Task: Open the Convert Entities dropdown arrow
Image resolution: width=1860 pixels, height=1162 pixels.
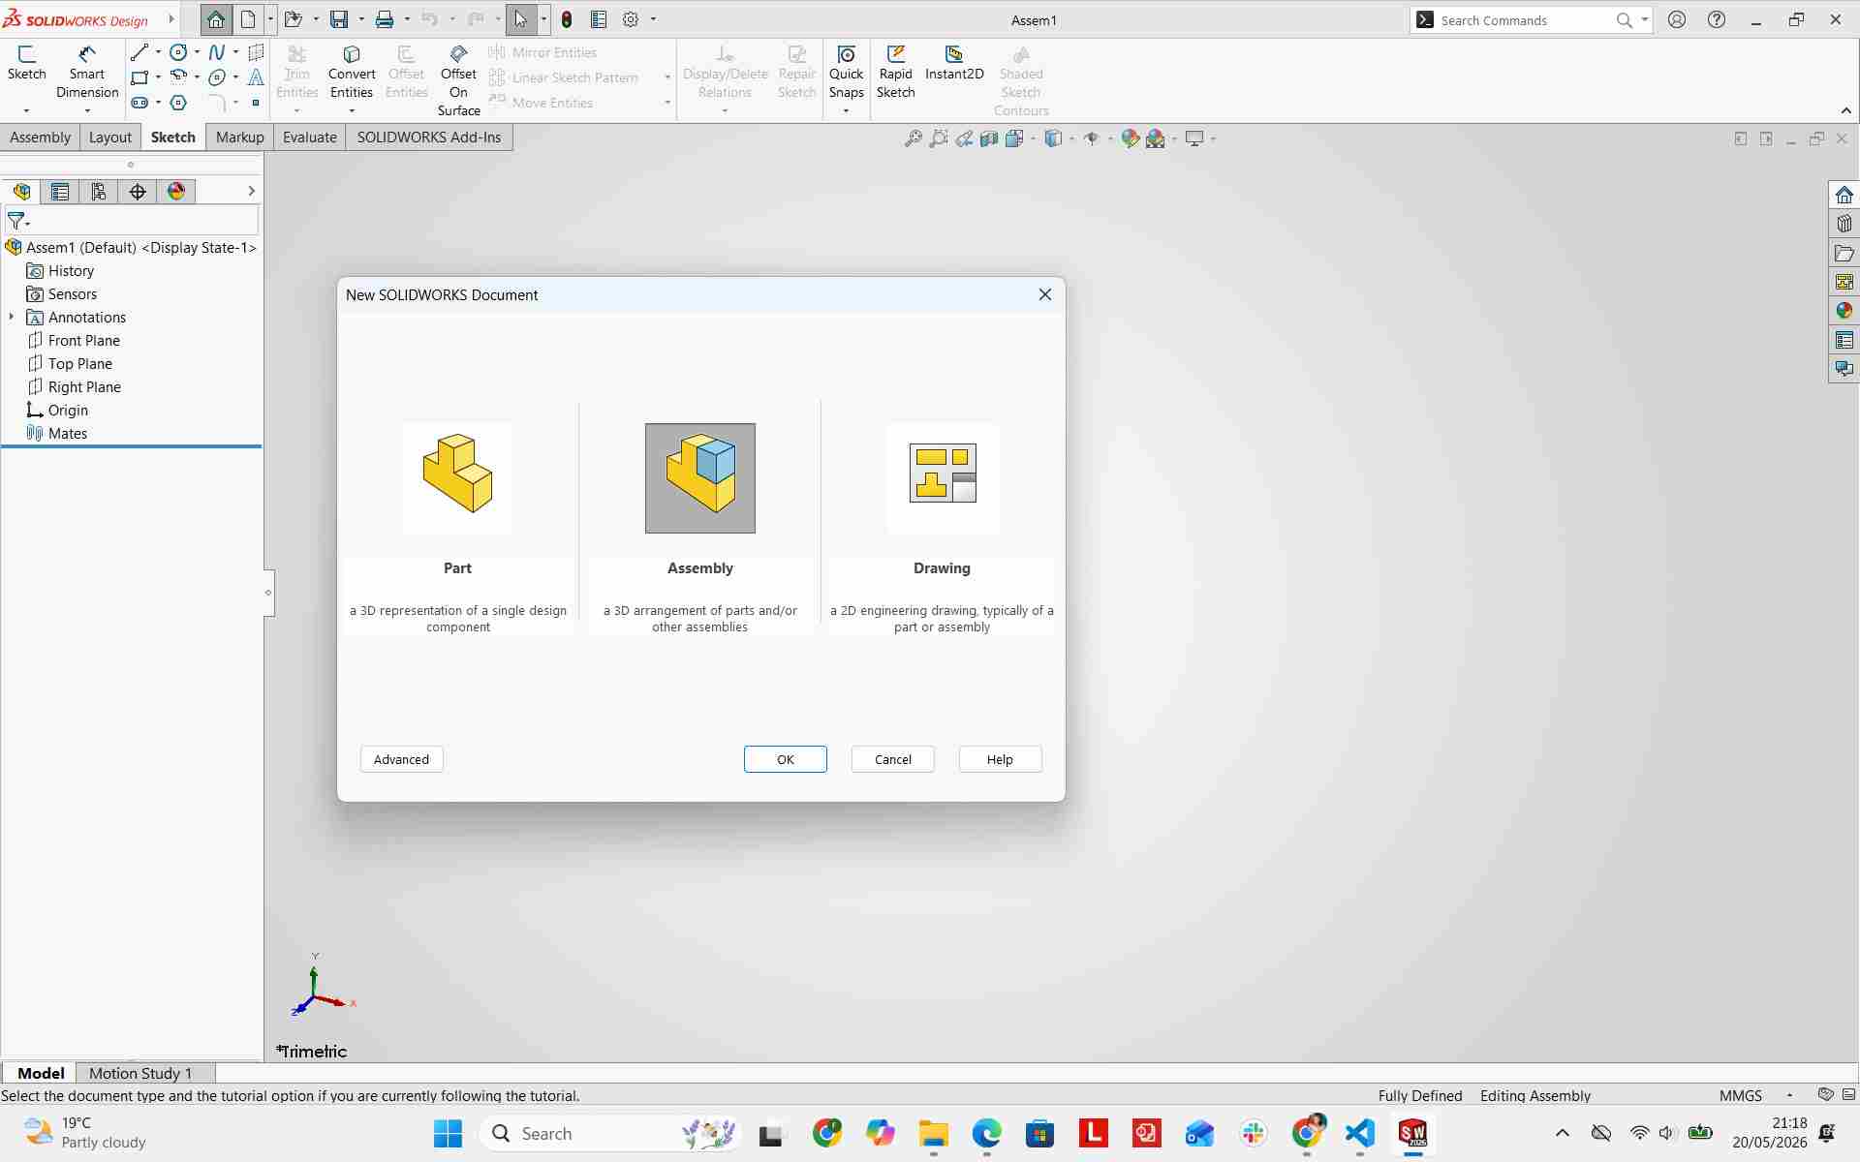Action: tap(352, 111)
